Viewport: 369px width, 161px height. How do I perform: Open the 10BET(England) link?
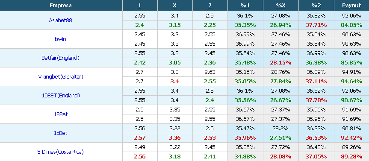coord(60,95)
